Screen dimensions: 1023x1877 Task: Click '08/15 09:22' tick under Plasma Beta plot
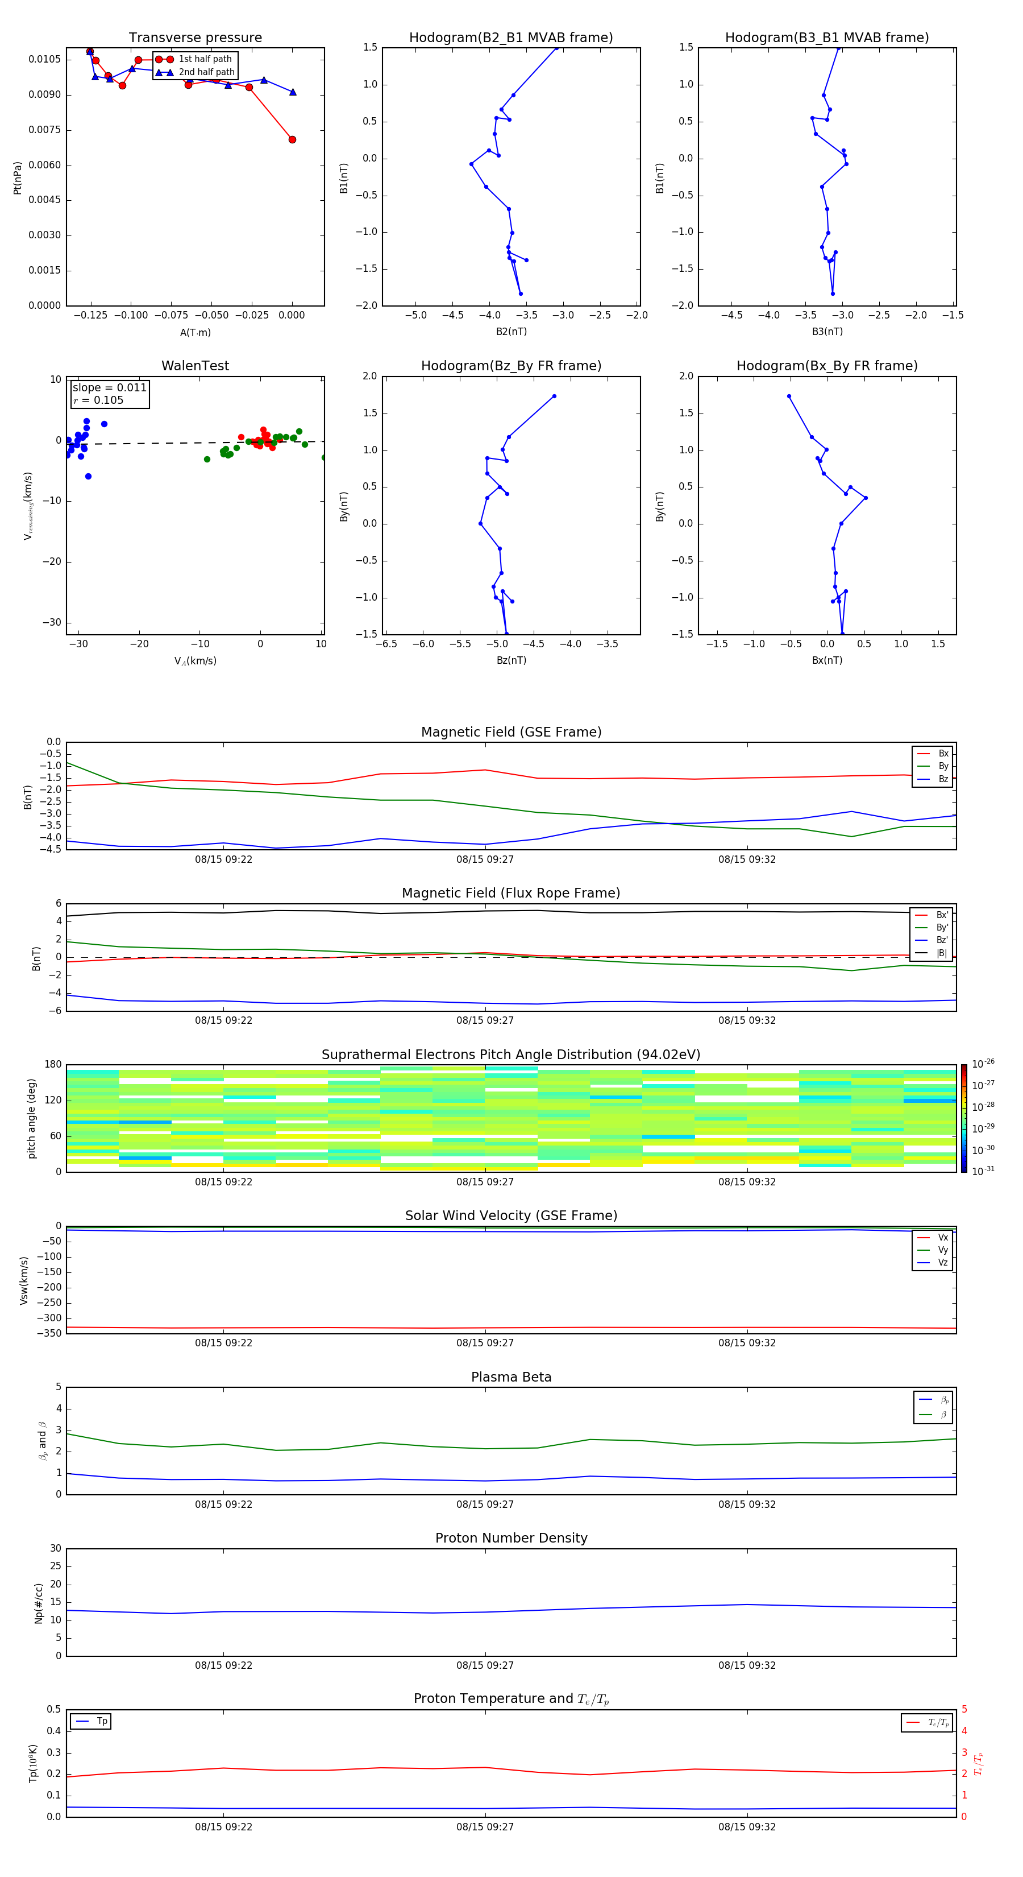223,1504
